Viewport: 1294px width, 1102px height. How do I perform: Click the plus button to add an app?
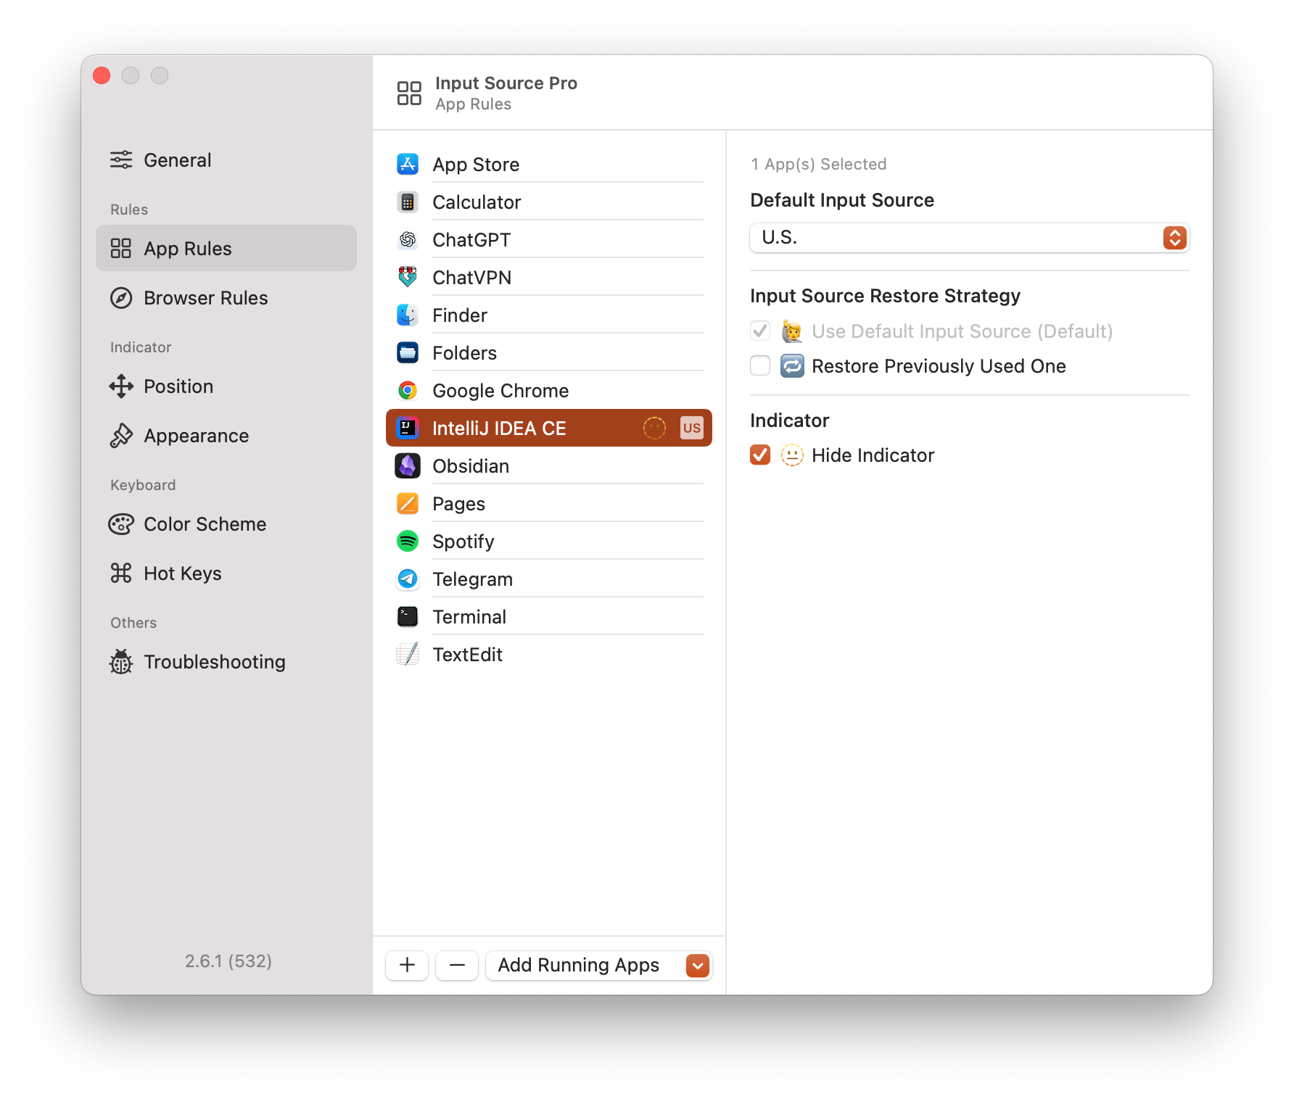pyautogui.click(x=407, y=966)
